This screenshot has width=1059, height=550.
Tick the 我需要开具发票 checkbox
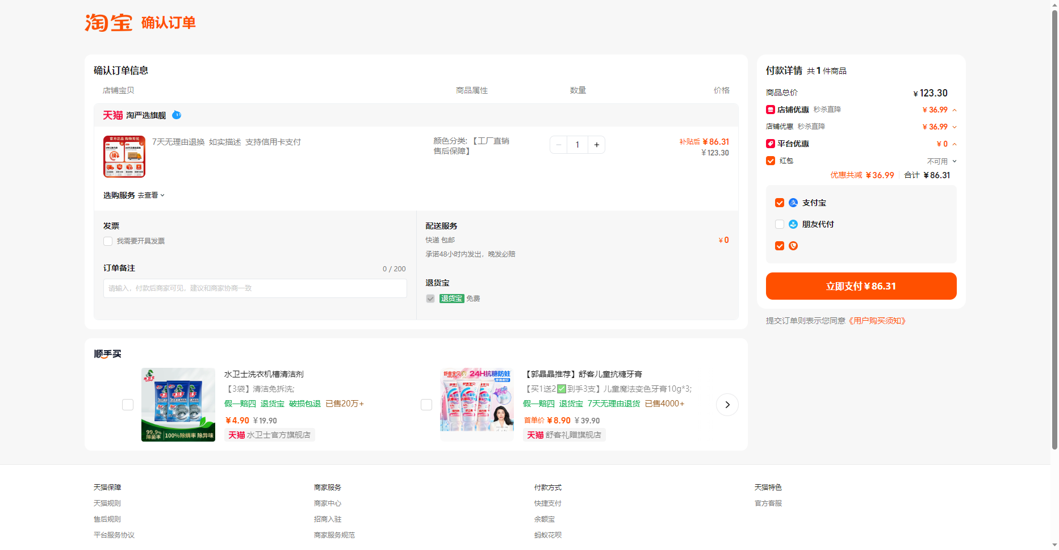108,241
